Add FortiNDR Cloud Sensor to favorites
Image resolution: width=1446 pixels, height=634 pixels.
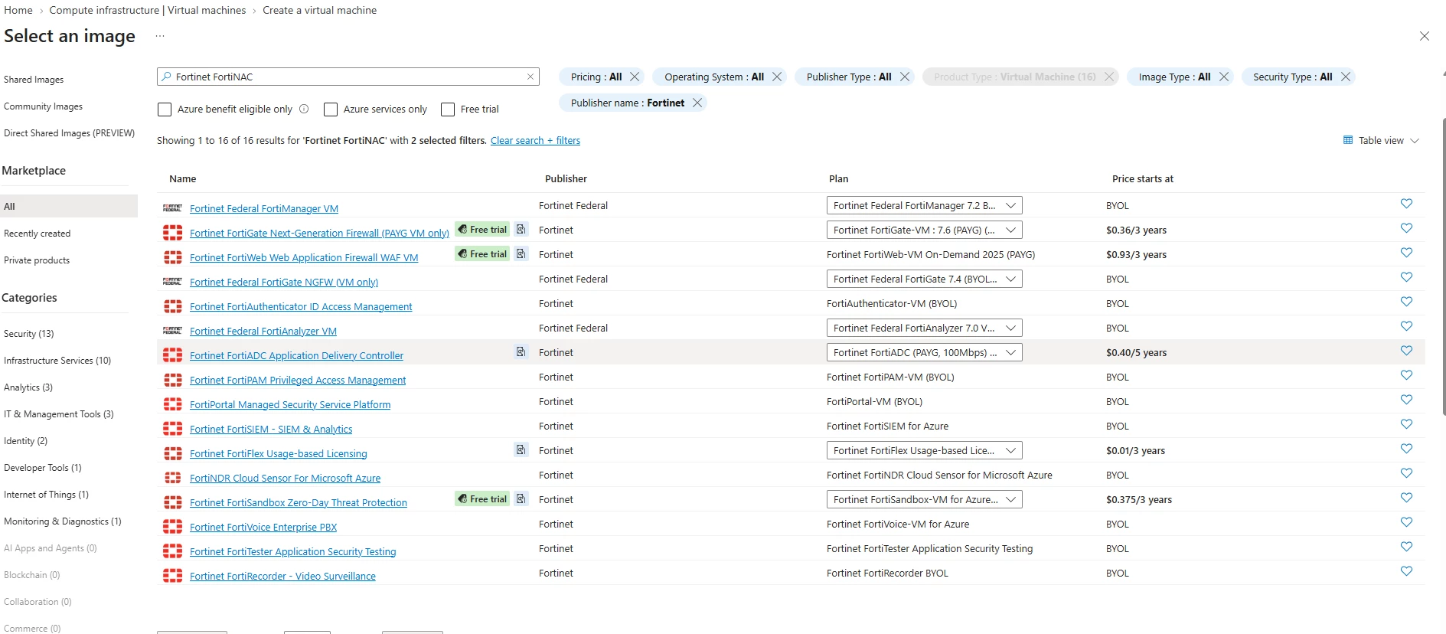(x=1406, y=473)
